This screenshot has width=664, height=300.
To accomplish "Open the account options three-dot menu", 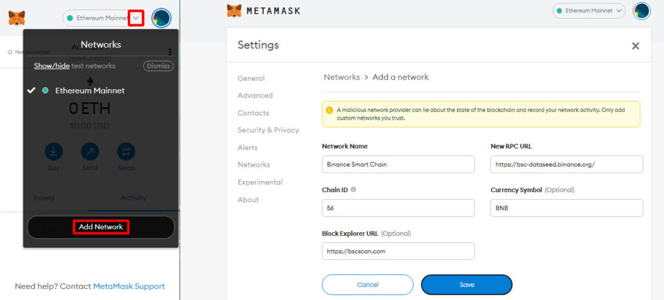I will click(x=170, y=52).
